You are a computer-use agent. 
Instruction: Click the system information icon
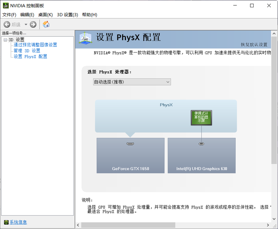[x=6, y=222]
